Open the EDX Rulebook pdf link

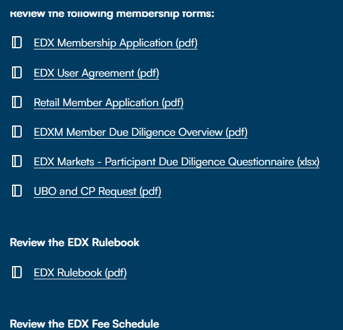coord(80,273)
